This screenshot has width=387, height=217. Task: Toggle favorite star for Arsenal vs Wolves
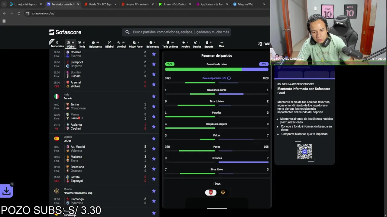point(154,84)
